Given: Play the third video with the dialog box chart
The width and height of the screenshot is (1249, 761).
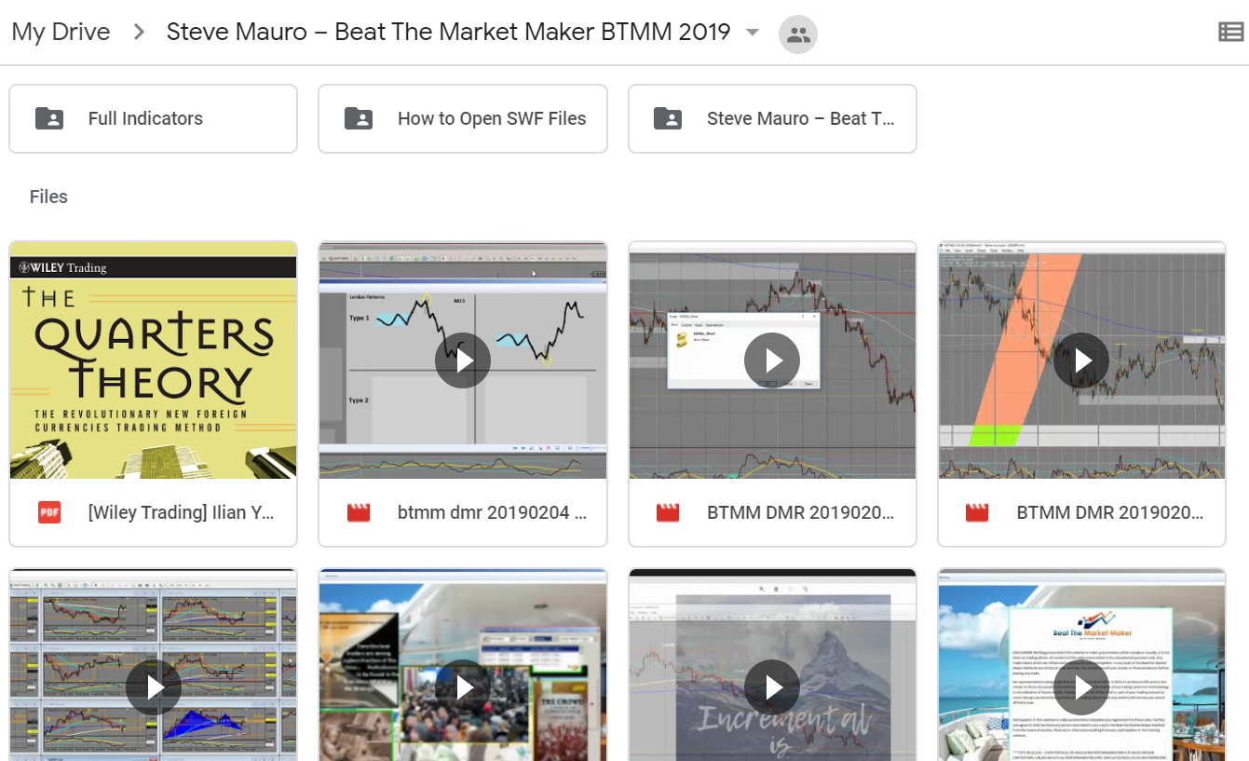Looking at the screenshot, I should 772,360.
